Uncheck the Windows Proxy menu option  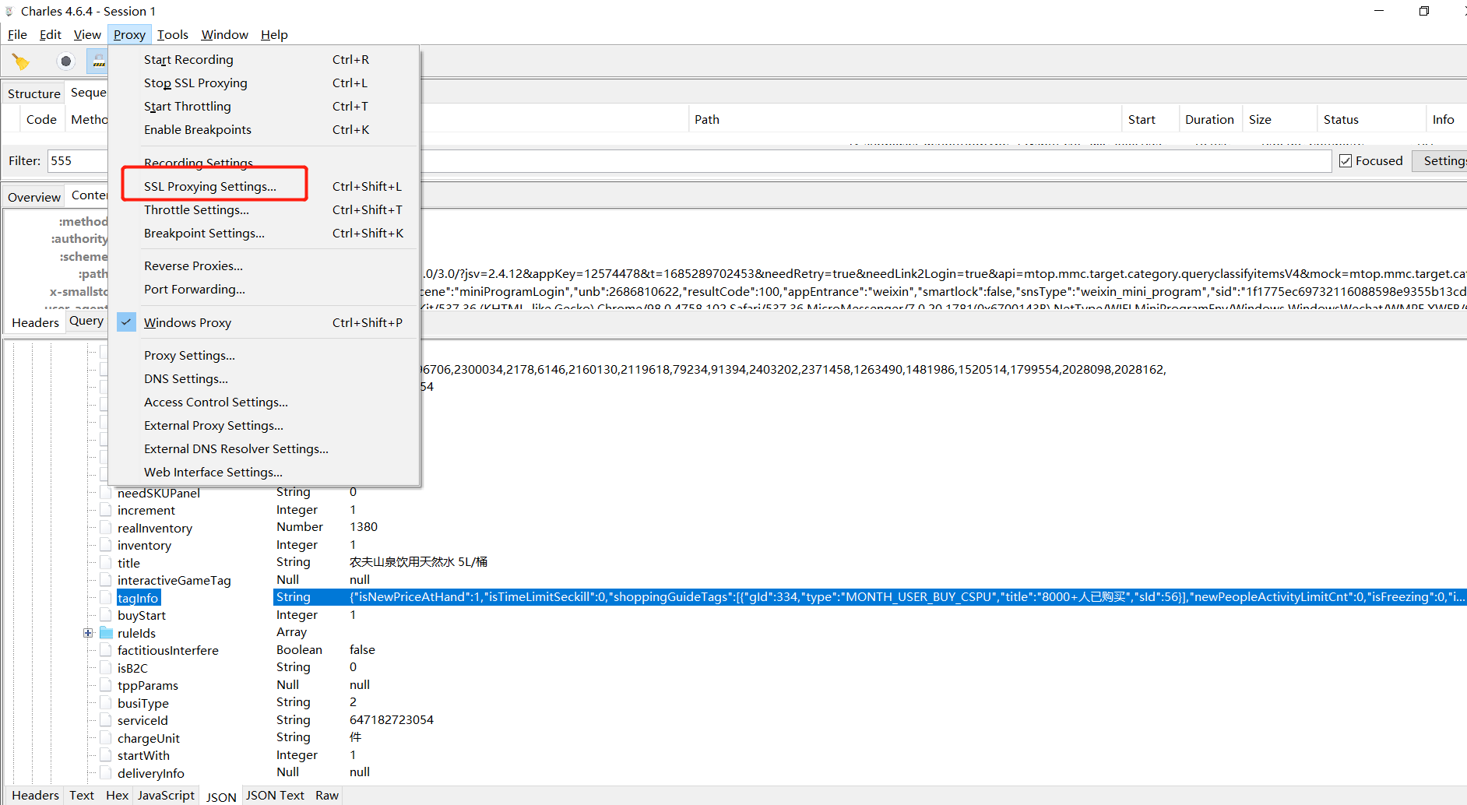point(187,322)
